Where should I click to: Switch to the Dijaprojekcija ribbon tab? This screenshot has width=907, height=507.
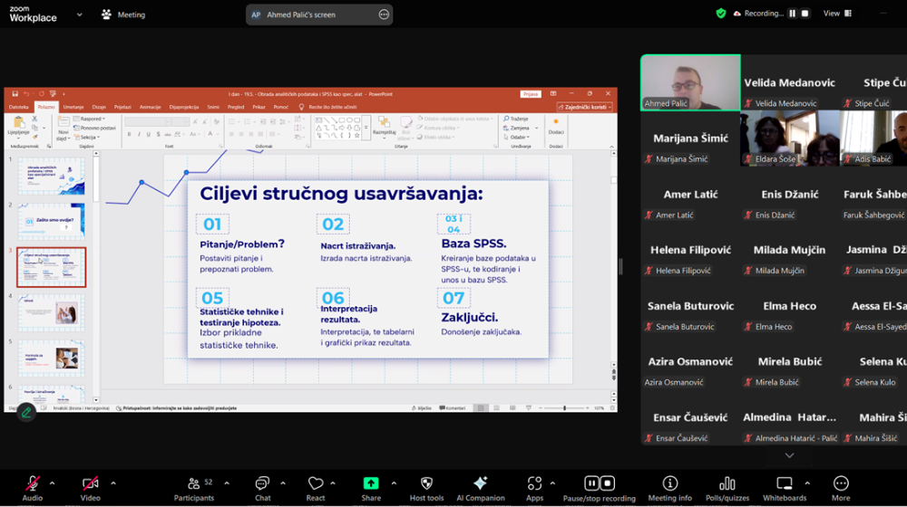tap(184, 107)
